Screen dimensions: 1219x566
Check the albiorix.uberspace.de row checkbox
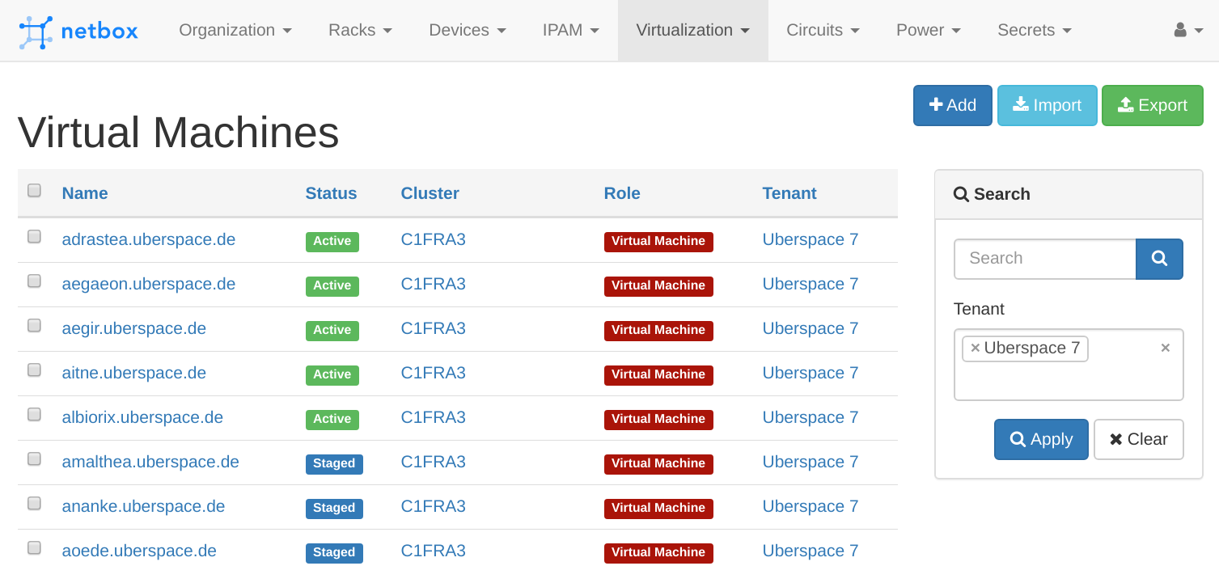(34, 415)
